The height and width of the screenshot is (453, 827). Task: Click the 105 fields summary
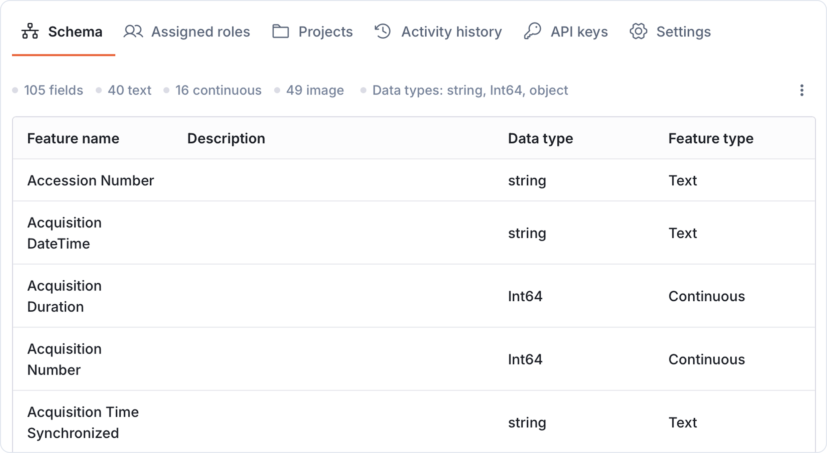tap(53, 90)
